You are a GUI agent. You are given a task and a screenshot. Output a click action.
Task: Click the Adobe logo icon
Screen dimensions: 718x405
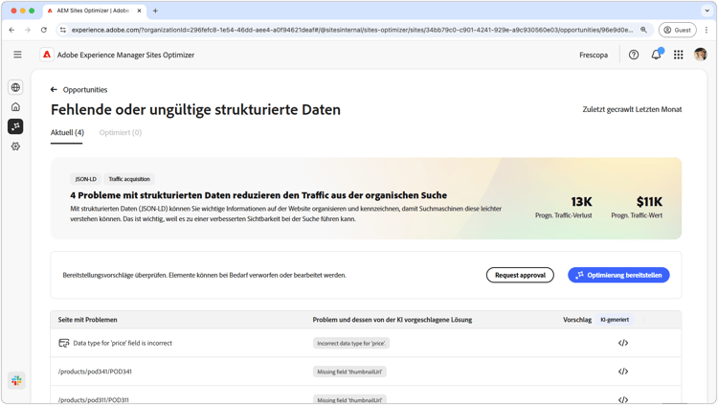coord(47,55)
